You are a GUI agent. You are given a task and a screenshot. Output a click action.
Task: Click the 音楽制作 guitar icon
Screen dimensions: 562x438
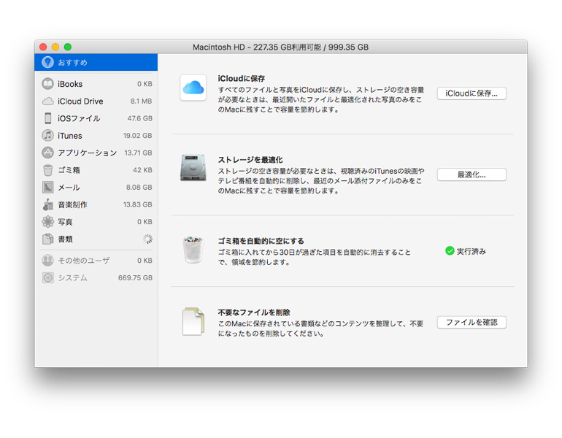tap(47, 204)
